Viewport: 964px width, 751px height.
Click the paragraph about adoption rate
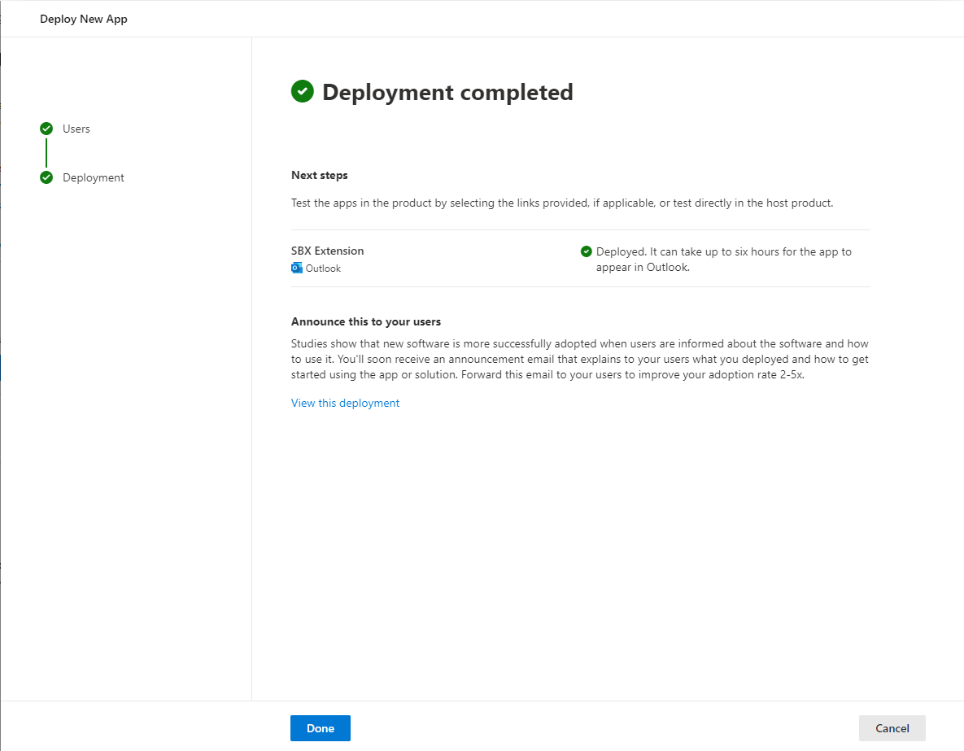579,360
